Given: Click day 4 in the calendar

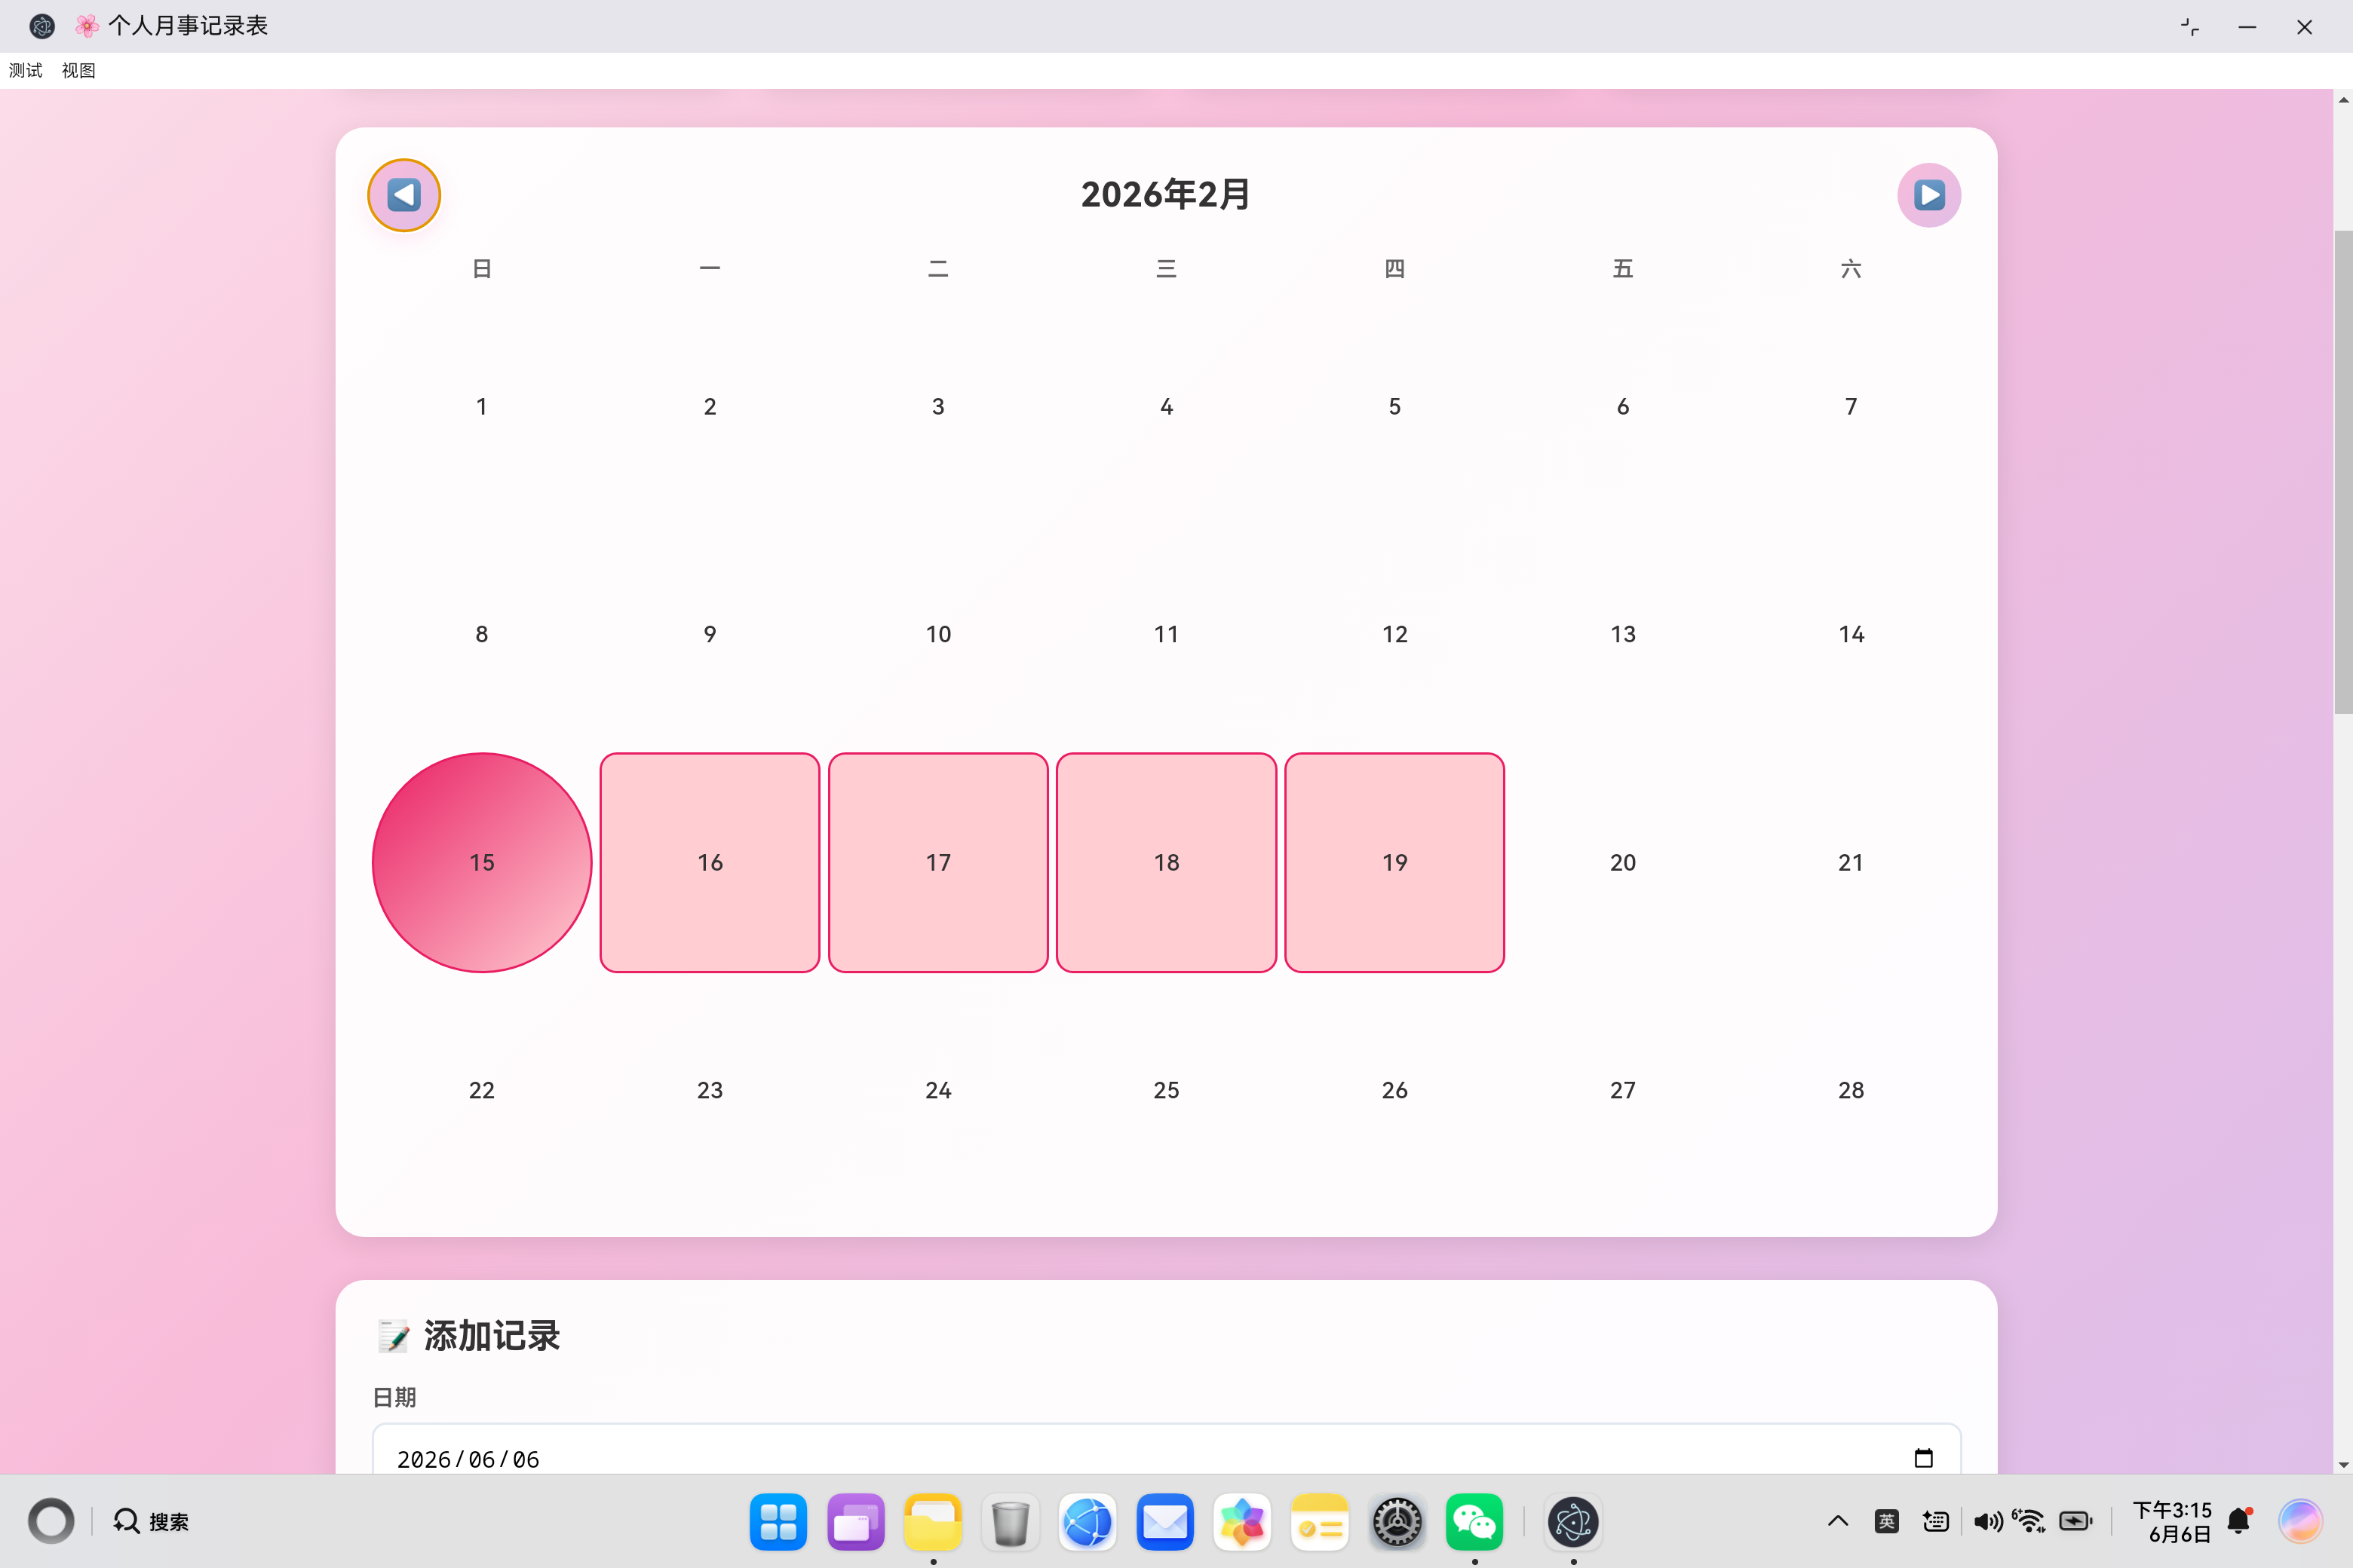Looking at the screenshot, I should (1165, 406).
